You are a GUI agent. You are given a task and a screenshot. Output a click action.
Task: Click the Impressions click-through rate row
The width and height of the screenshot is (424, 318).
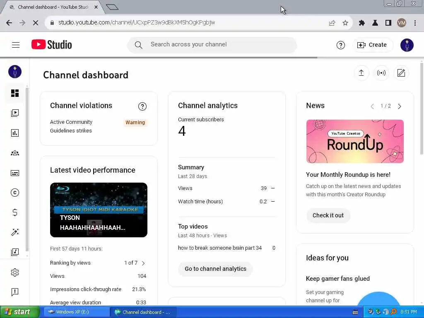point(98,289)
